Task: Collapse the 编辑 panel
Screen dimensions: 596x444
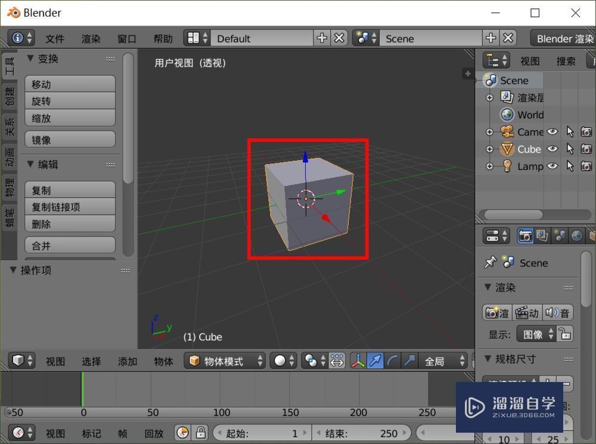Action: pyautogui.click(x=30, y=164)
